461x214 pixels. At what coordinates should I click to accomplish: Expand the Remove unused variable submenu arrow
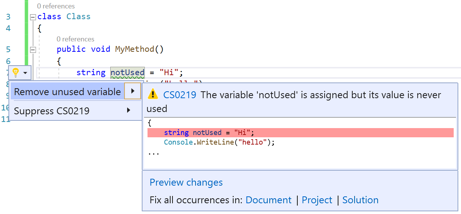point(133,91)
